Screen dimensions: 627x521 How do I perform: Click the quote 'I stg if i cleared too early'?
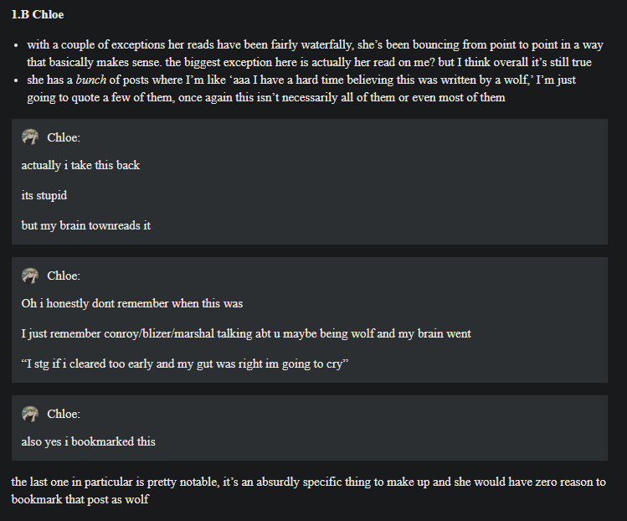(x=185, y=364)
